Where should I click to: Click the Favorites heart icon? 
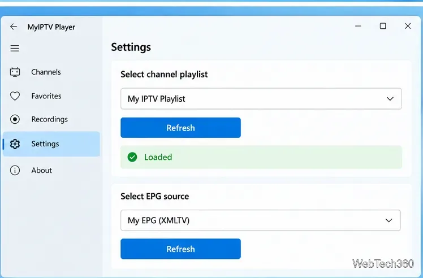click(x=15, y=96)
